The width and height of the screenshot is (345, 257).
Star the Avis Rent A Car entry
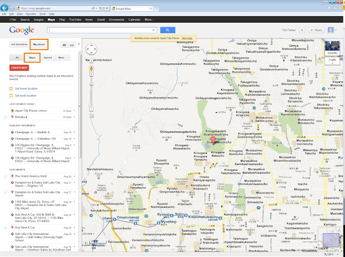click(x=5, y=227)
